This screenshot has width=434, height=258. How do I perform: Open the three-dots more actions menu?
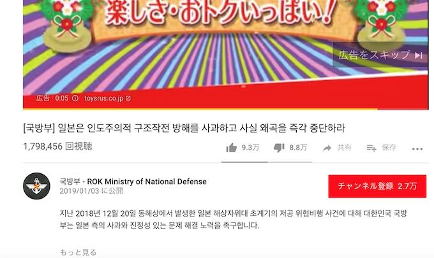coord(417,149)
